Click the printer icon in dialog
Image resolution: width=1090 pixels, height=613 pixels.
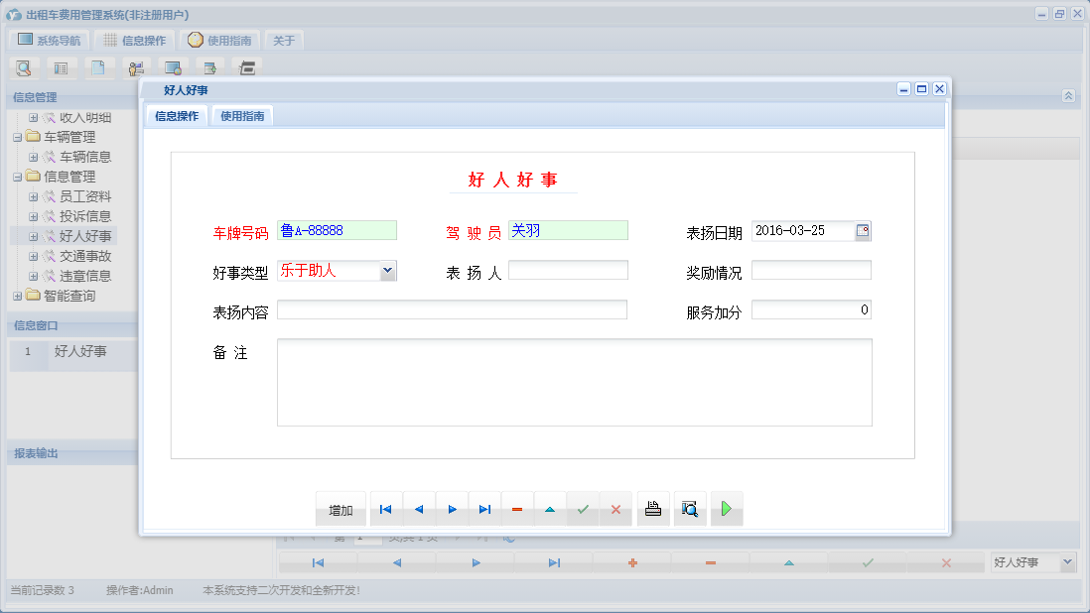click(x=653, y=510)
